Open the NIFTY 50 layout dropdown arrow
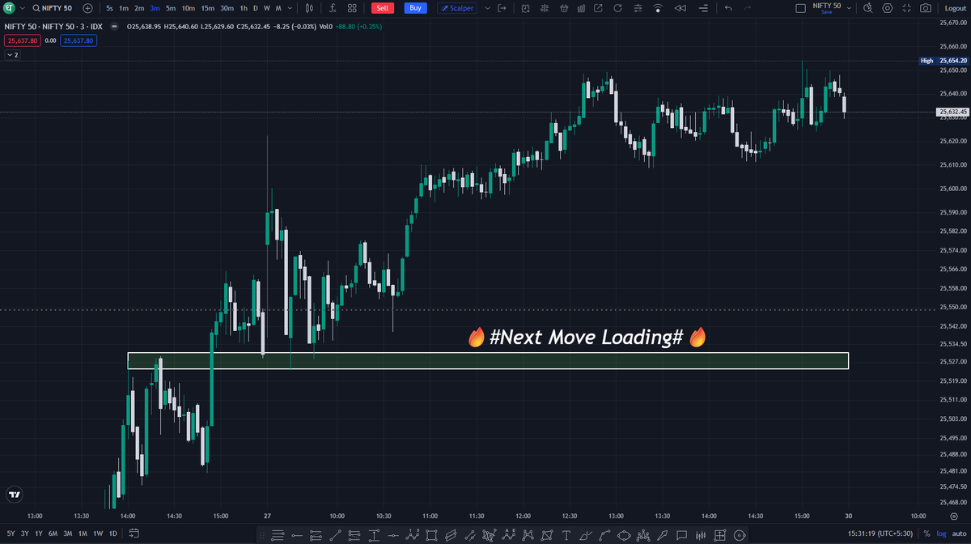The width and height of the screenshot is (971, 544). (850, 8)
